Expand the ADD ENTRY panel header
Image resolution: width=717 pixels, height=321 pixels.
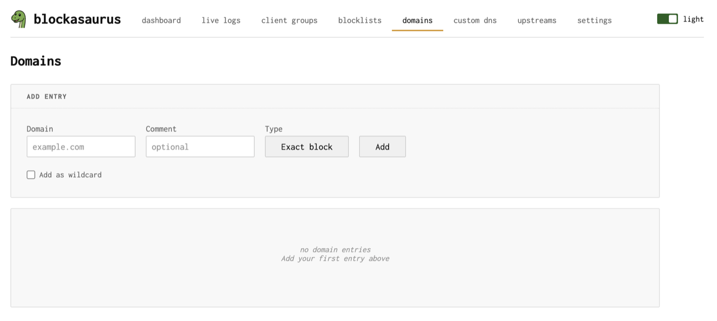click(47, 96)
